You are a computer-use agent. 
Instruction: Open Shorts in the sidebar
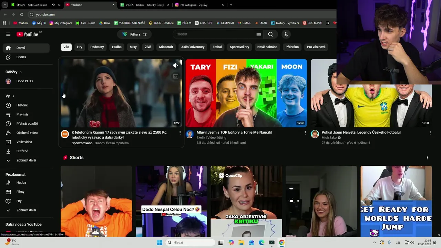[26, 57]
